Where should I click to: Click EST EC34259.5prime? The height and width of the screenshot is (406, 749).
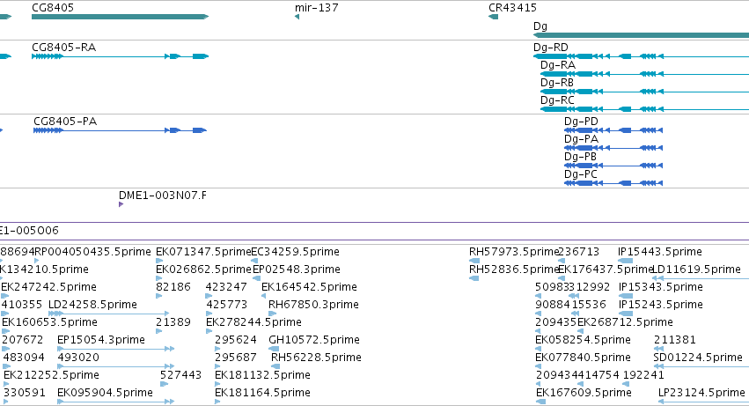pyautogui.click(x=295, y=252)
